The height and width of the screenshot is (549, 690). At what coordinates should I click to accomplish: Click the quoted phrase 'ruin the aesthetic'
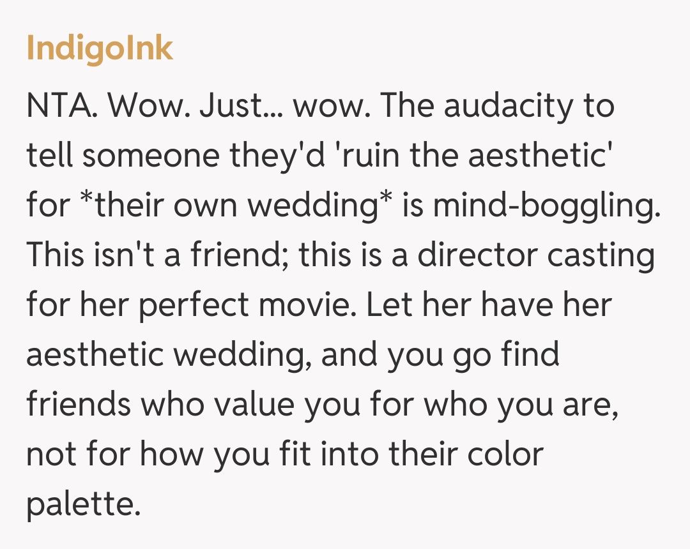(x=471, y=156)
